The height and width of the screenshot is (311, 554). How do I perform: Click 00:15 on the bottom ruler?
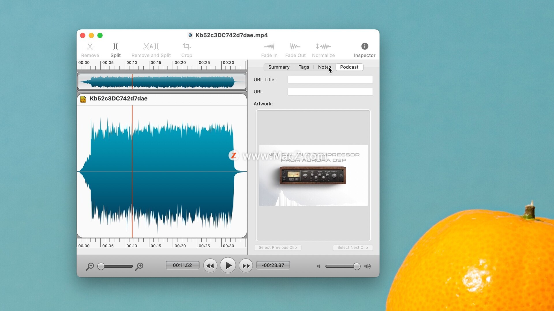156,246
